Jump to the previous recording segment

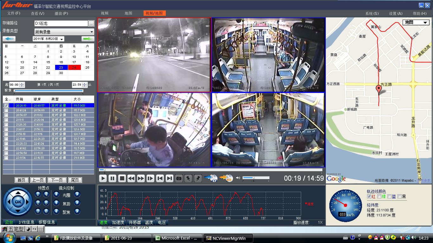(x=160, y=178)
